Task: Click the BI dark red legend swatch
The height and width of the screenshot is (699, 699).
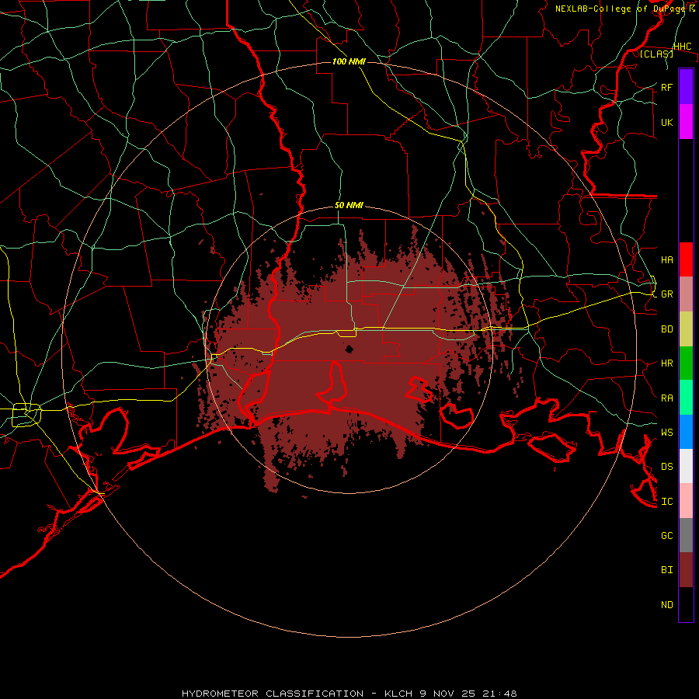Action: pyautogui.click(x=686, y=570)
